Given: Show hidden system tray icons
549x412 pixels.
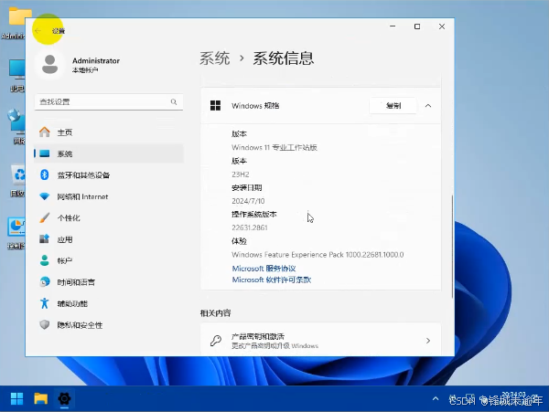Looking at the screenshot, I should (436, 398).
